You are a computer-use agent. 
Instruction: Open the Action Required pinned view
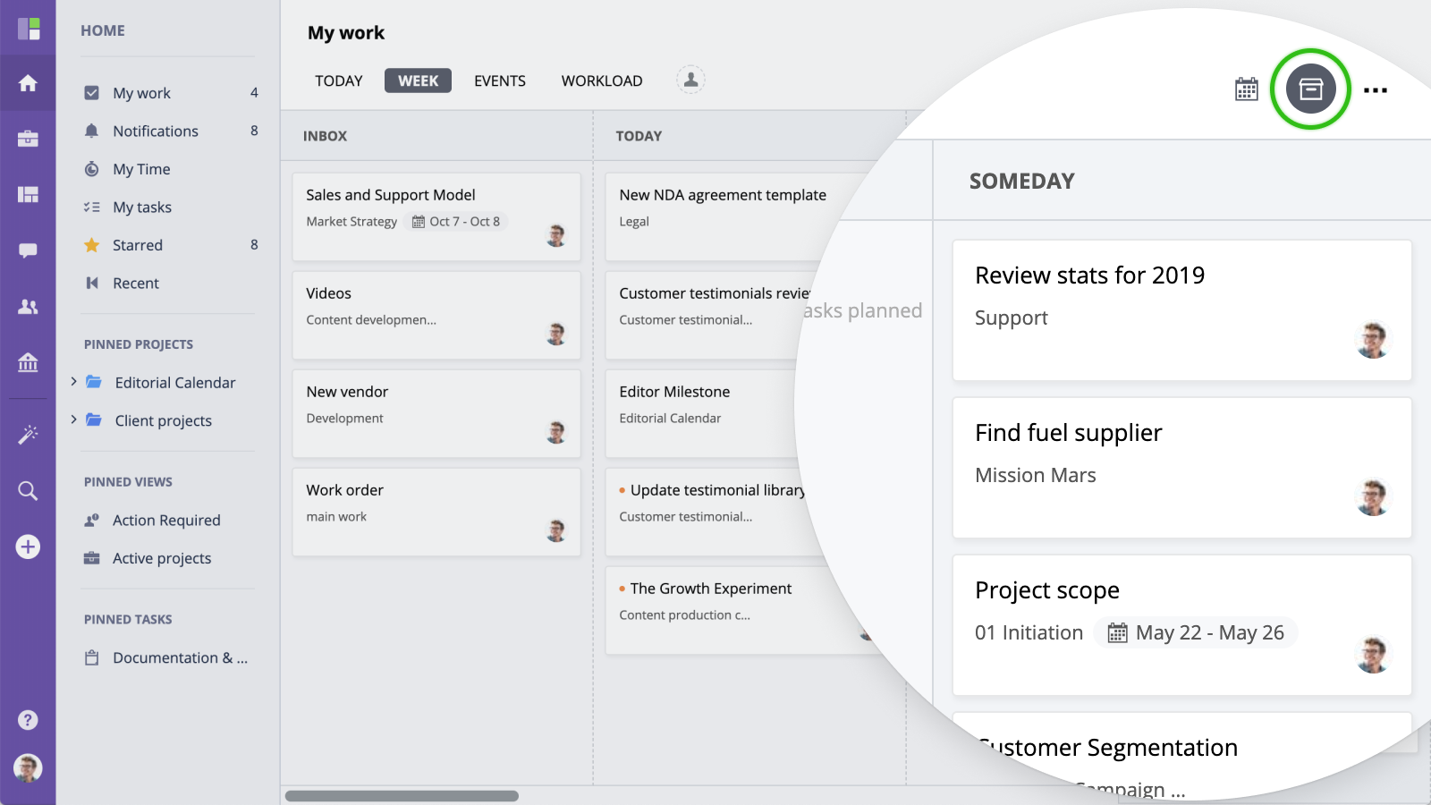(x=166, y=520)
